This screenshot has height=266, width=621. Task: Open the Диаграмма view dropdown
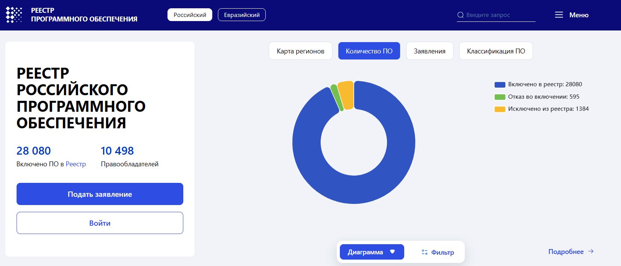pos(371,252)
